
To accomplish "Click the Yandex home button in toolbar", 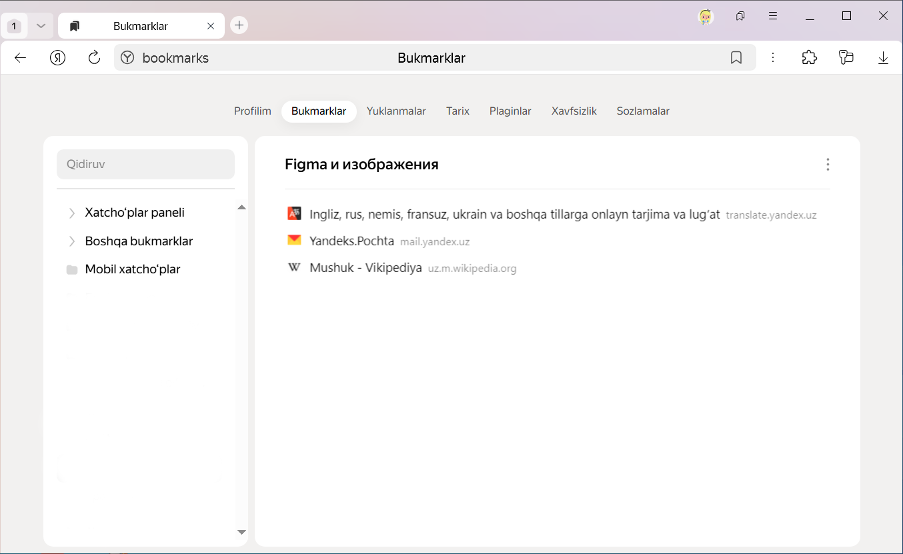I will tap(58, 58).
